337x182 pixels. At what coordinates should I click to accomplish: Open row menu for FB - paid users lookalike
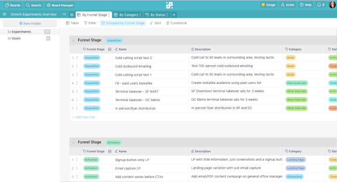click(77, 83)
